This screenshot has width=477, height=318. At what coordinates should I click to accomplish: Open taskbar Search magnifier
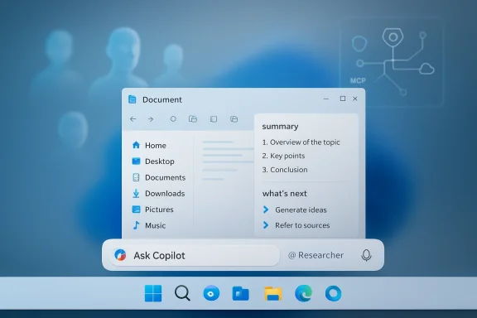tap(182, 293)
